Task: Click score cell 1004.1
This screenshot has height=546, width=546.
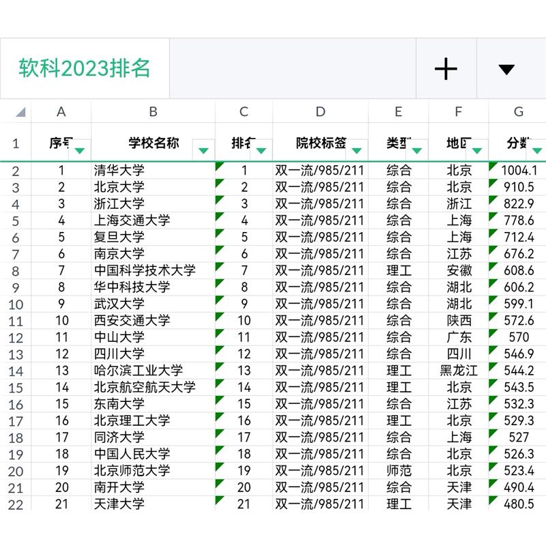Action: tap(518, 170)
